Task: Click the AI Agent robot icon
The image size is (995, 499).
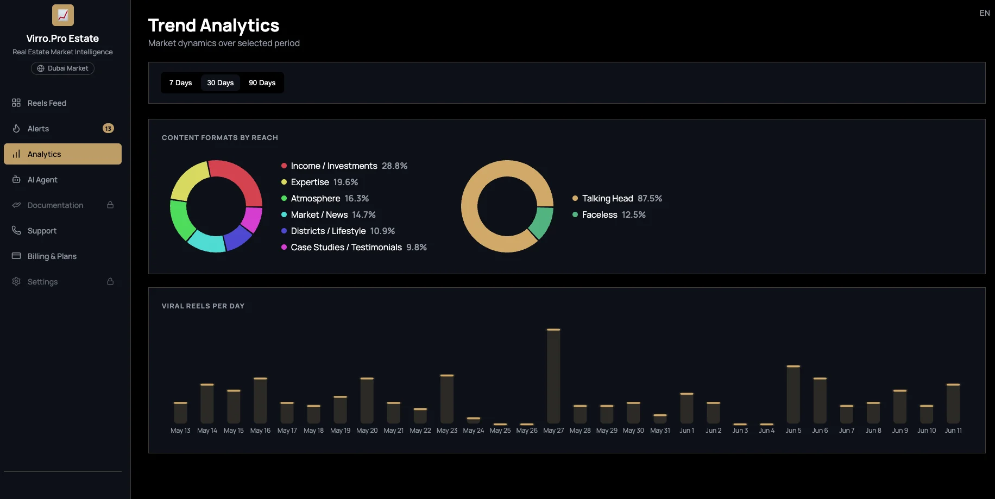Action: [x=16, y=179]
